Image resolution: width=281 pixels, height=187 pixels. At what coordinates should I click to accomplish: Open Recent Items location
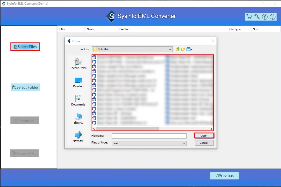tap(78, 64)
